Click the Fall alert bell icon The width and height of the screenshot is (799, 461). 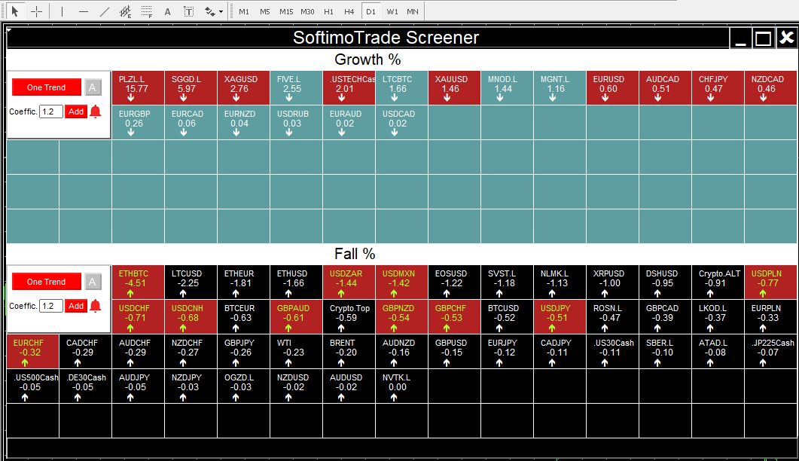tap(96, 306)
